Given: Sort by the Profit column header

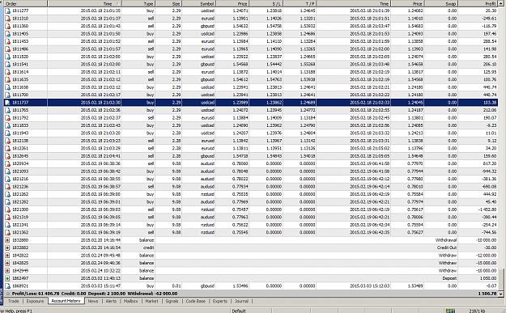Looking at the screenshot, I should (478, 3).
